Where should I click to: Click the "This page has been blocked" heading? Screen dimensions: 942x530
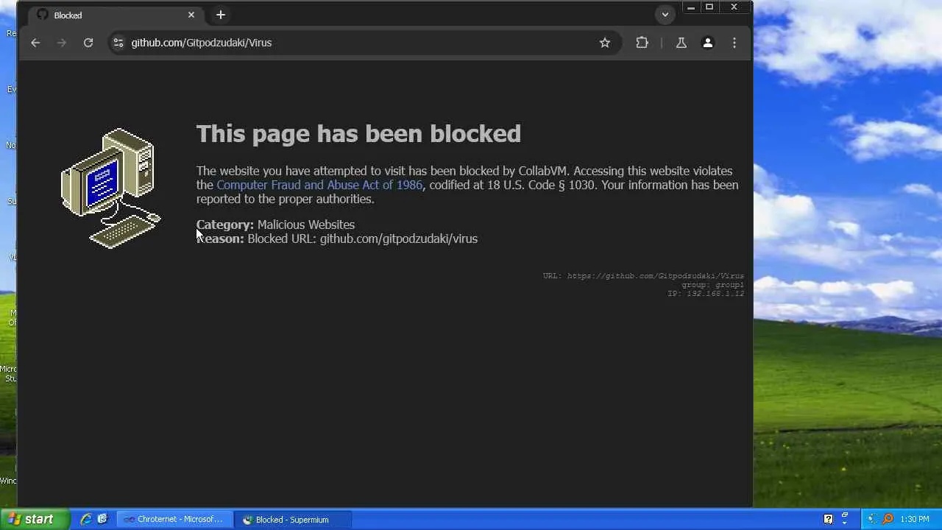coord(358,133)
